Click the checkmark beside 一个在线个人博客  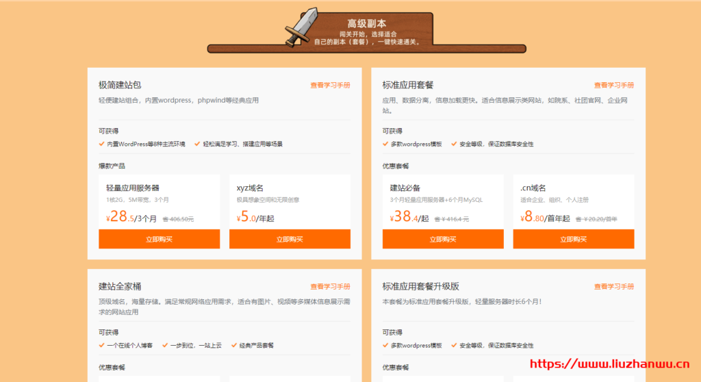pyautogui.click(x=101, y=346)
